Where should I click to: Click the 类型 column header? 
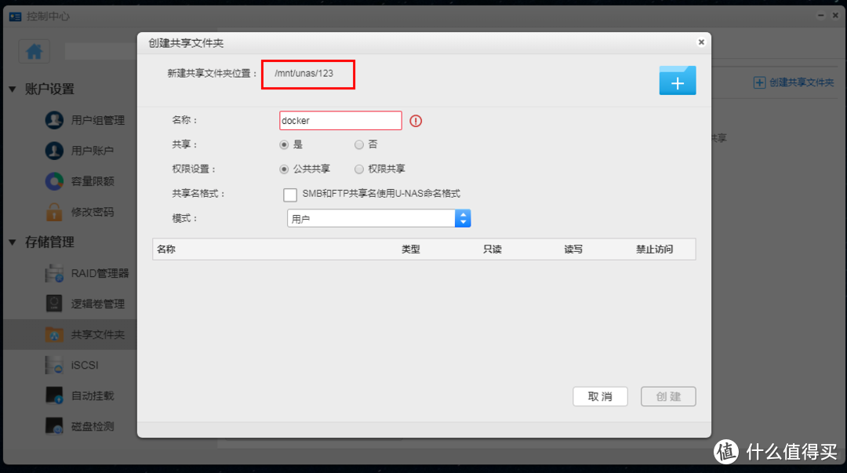point(410,249)
